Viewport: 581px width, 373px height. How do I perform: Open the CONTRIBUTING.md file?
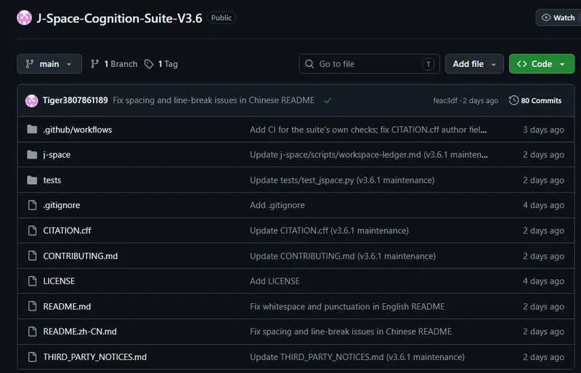pos(81,256)
